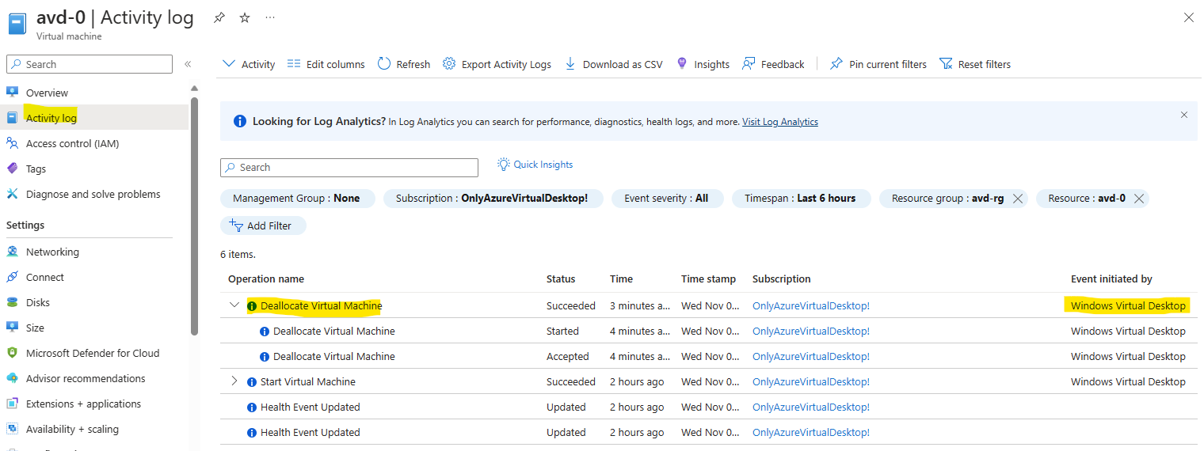This screenshot has height=451, width=1204.
Task: Click the Availability + scaling icon
Action: tap(12, 429)
